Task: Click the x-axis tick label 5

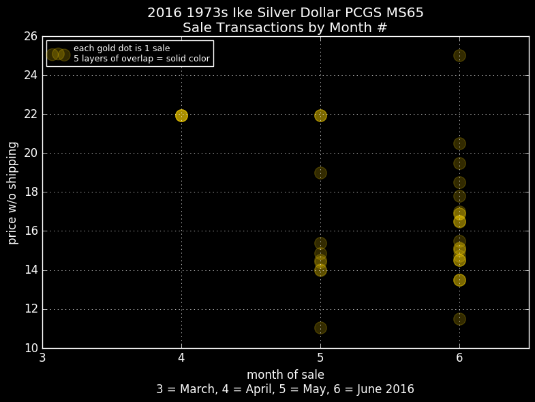Action: [x=320, y=358]
